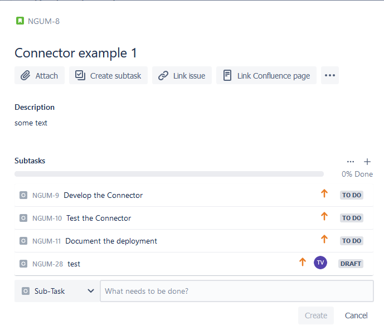Click the chain icon on Link issue

tap(163, 75)
